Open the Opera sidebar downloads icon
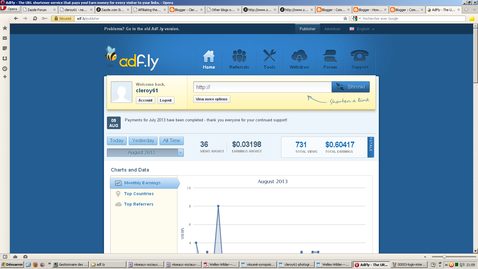The height and width of the screenshot is (269, 478). (x=5, y=59)
